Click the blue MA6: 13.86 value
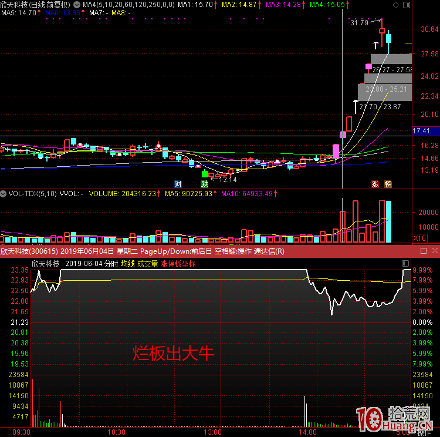The height and width of the screenshot is (437, 440). (63, 13)
